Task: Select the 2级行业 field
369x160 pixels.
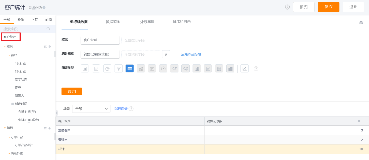Action: pos(20,71)
